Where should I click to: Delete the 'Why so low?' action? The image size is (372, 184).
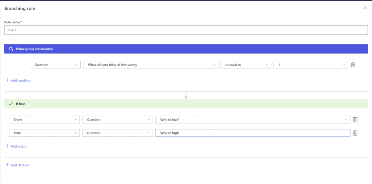pos(355,120)
